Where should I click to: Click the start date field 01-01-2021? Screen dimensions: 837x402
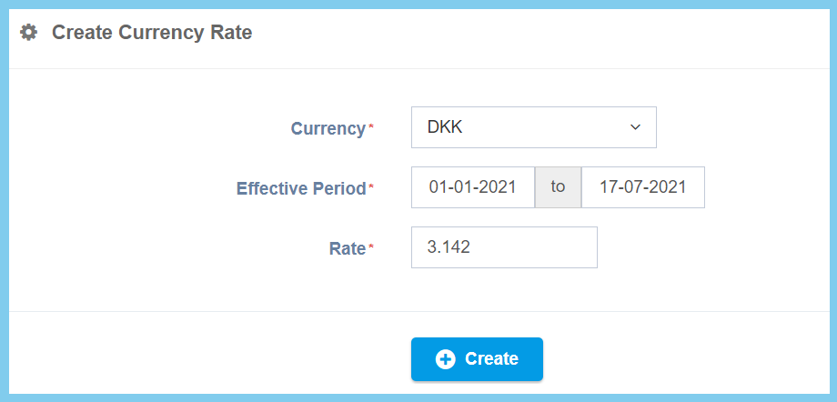point(472,187)
